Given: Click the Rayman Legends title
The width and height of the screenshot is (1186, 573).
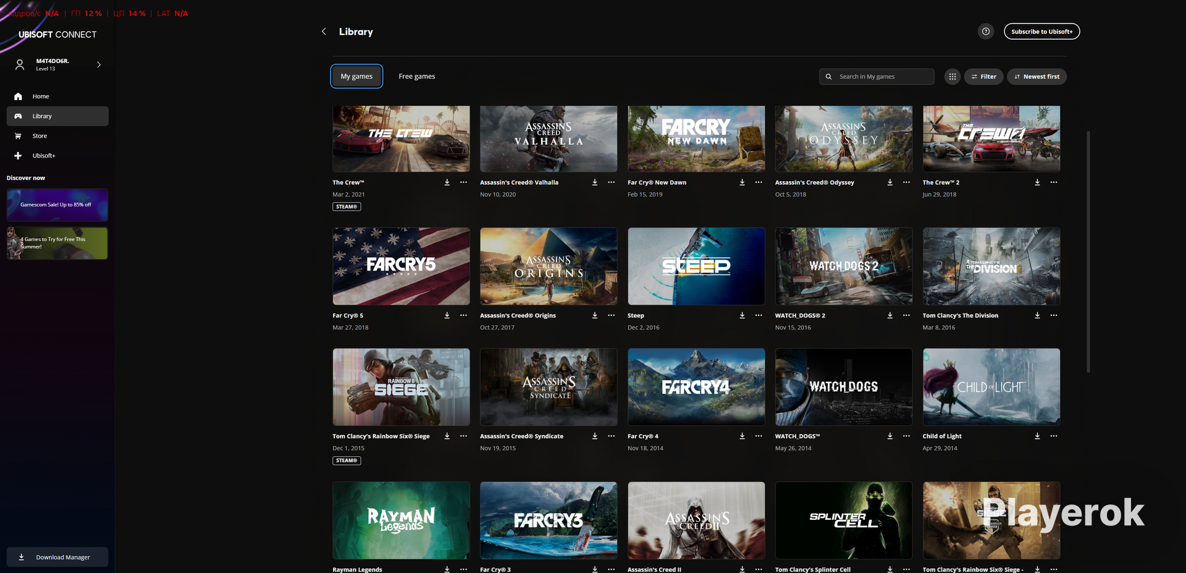Looking at the screenshot, I should coord(357,569).
